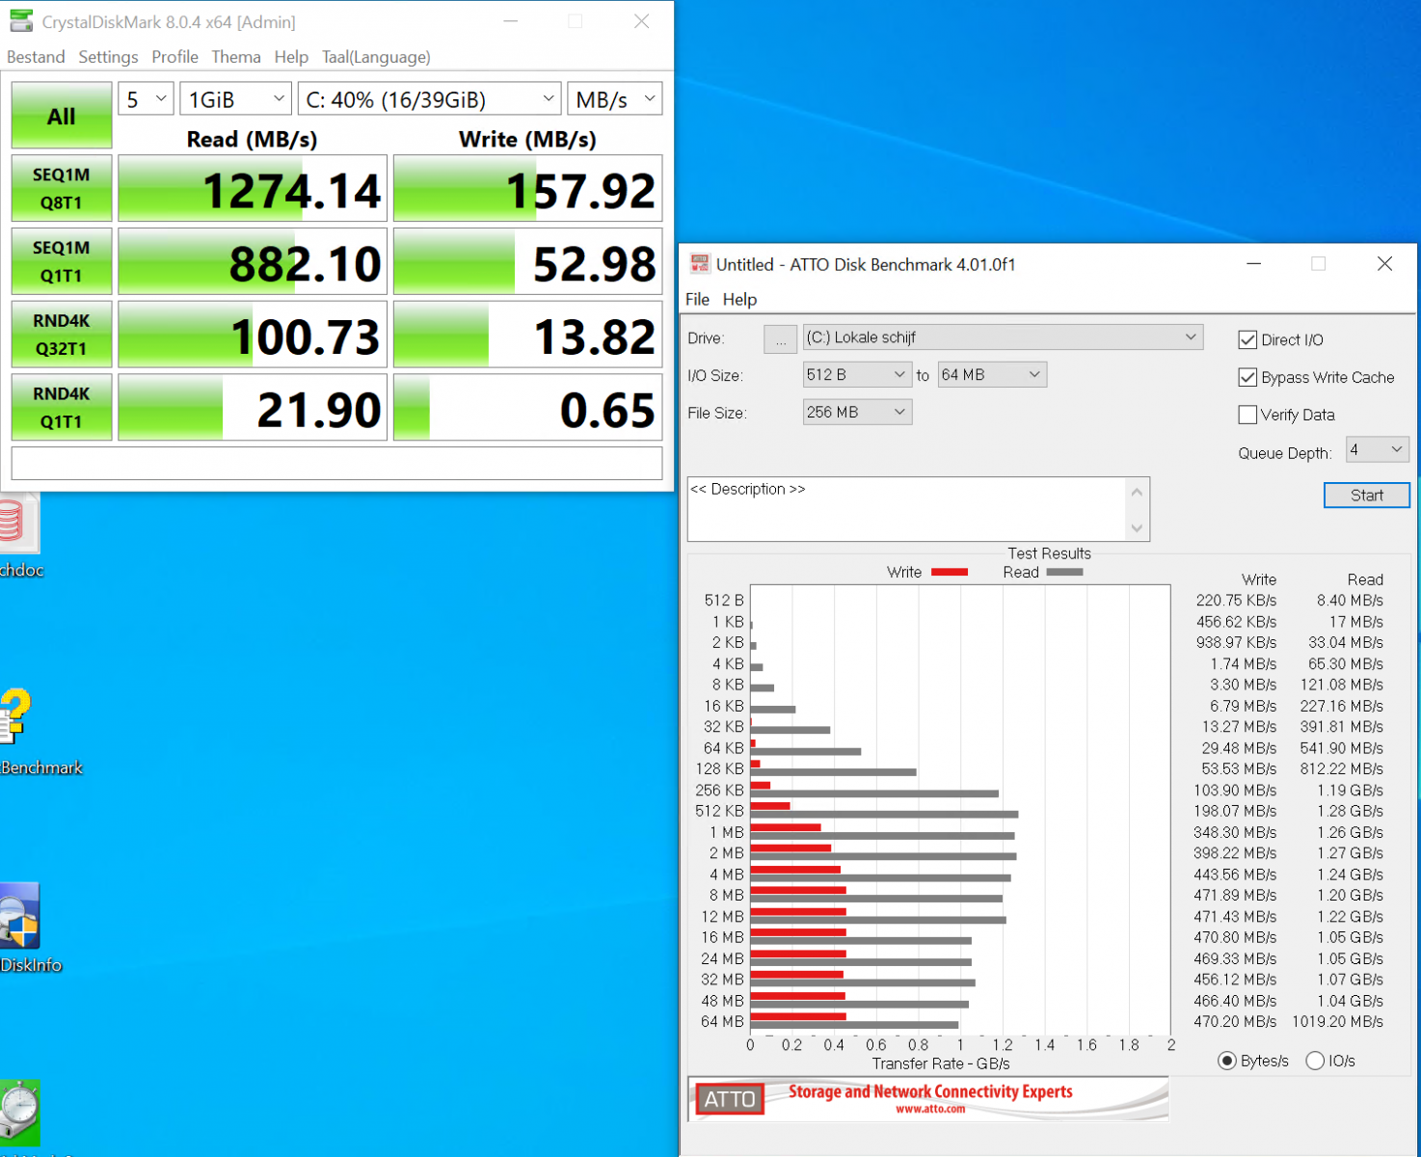Disable Bypass Write Cache

[1247, 377]
